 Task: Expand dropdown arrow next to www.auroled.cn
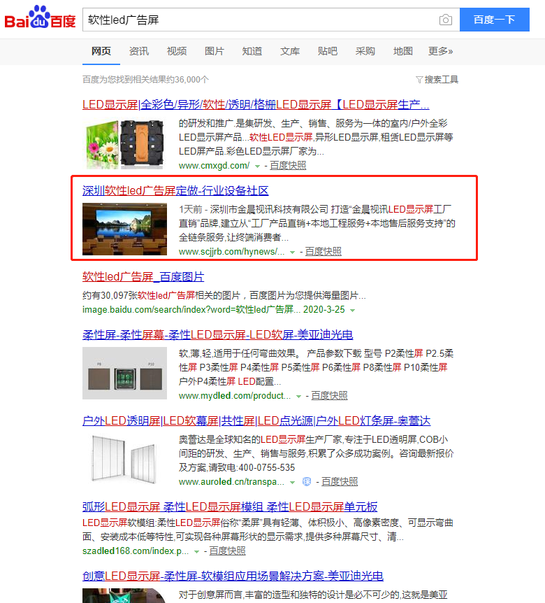click(293, 482)
